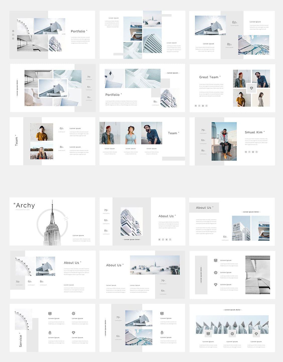Select the woman in blue dress photo
This screenshot has height=362, width=283.
131,133
